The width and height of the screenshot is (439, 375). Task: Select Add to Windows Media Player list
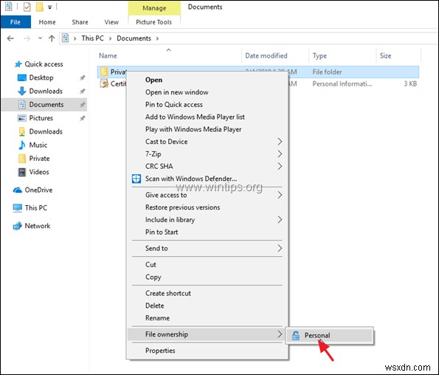[207, 117]
